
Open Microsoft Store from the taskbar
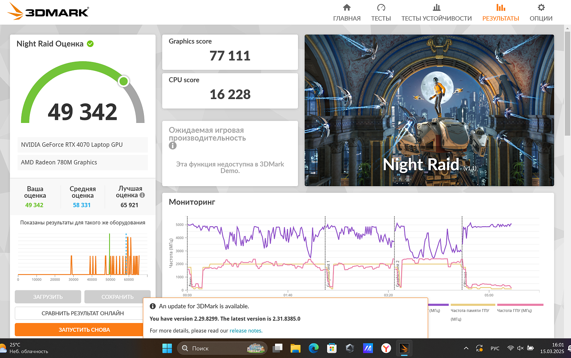pyautogui.click(x=332, y=348)
